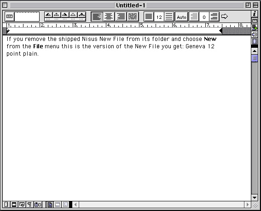
Task: Click the right-pointing arrow at the toolbar end
Action: [x=224, y=16]
